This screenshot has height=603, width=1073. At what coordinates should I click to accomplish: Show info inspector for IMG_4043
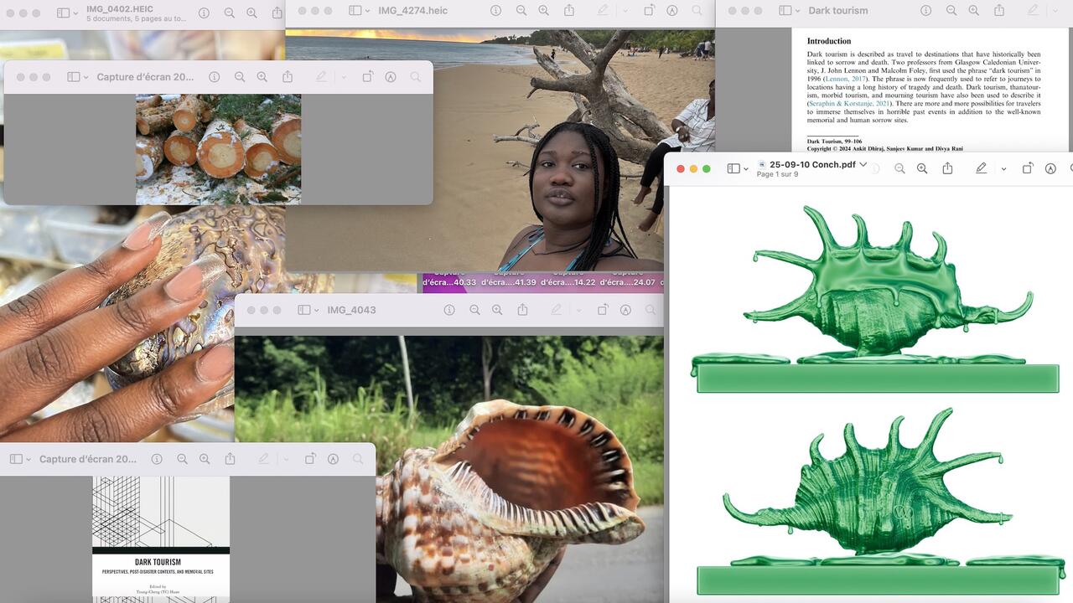(449, 310)
